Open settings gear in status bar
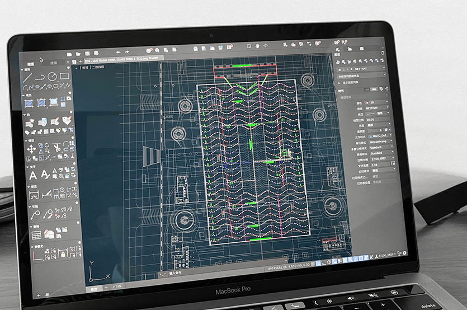This screenshot has height=310, width=467. (404, 253)
